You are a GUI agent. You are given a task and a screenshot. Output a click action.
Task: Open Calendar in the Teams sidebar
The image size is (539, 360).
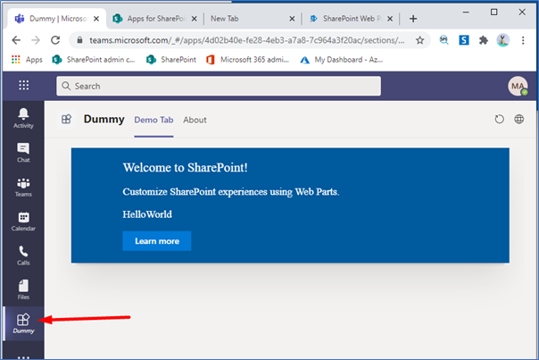[23, 222]
